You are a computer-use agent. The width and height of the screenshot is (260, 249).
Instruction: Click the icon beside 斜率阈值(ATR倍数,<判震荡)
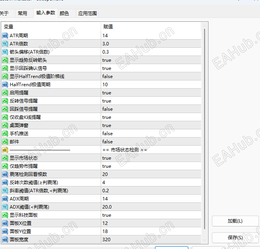(x=5, y=191)
